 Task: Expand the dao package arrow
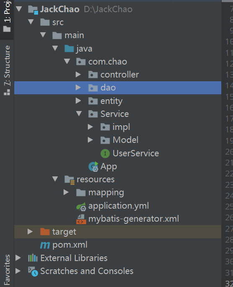click(78, 88)
